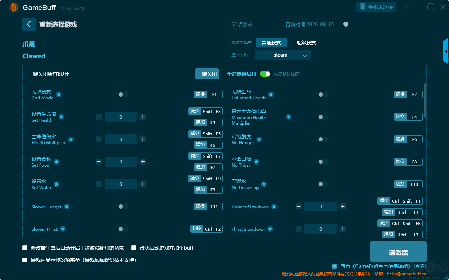This screenshot has height=280, width=449.
Task: Disable the global hotkey toggle
Action: [x=265, y=74]
